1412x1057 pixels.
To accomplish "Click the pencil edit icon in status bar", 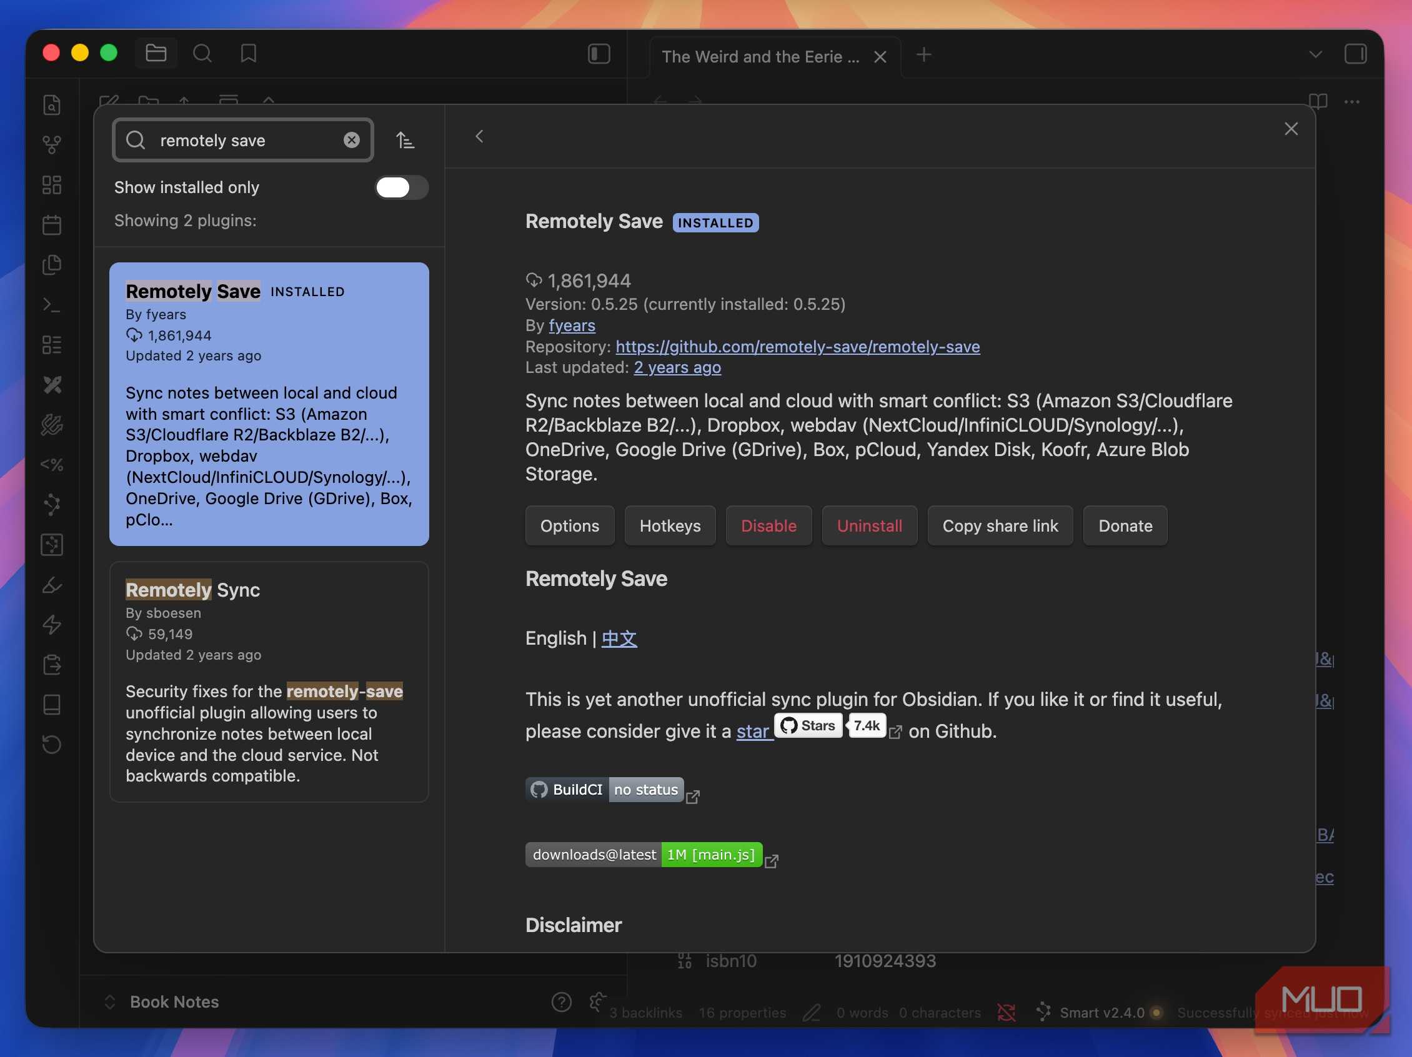I will (812, 1013).
